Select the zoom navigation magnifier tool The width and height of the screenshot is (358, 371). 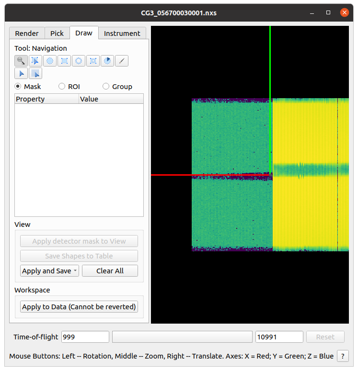click(21, 61)
